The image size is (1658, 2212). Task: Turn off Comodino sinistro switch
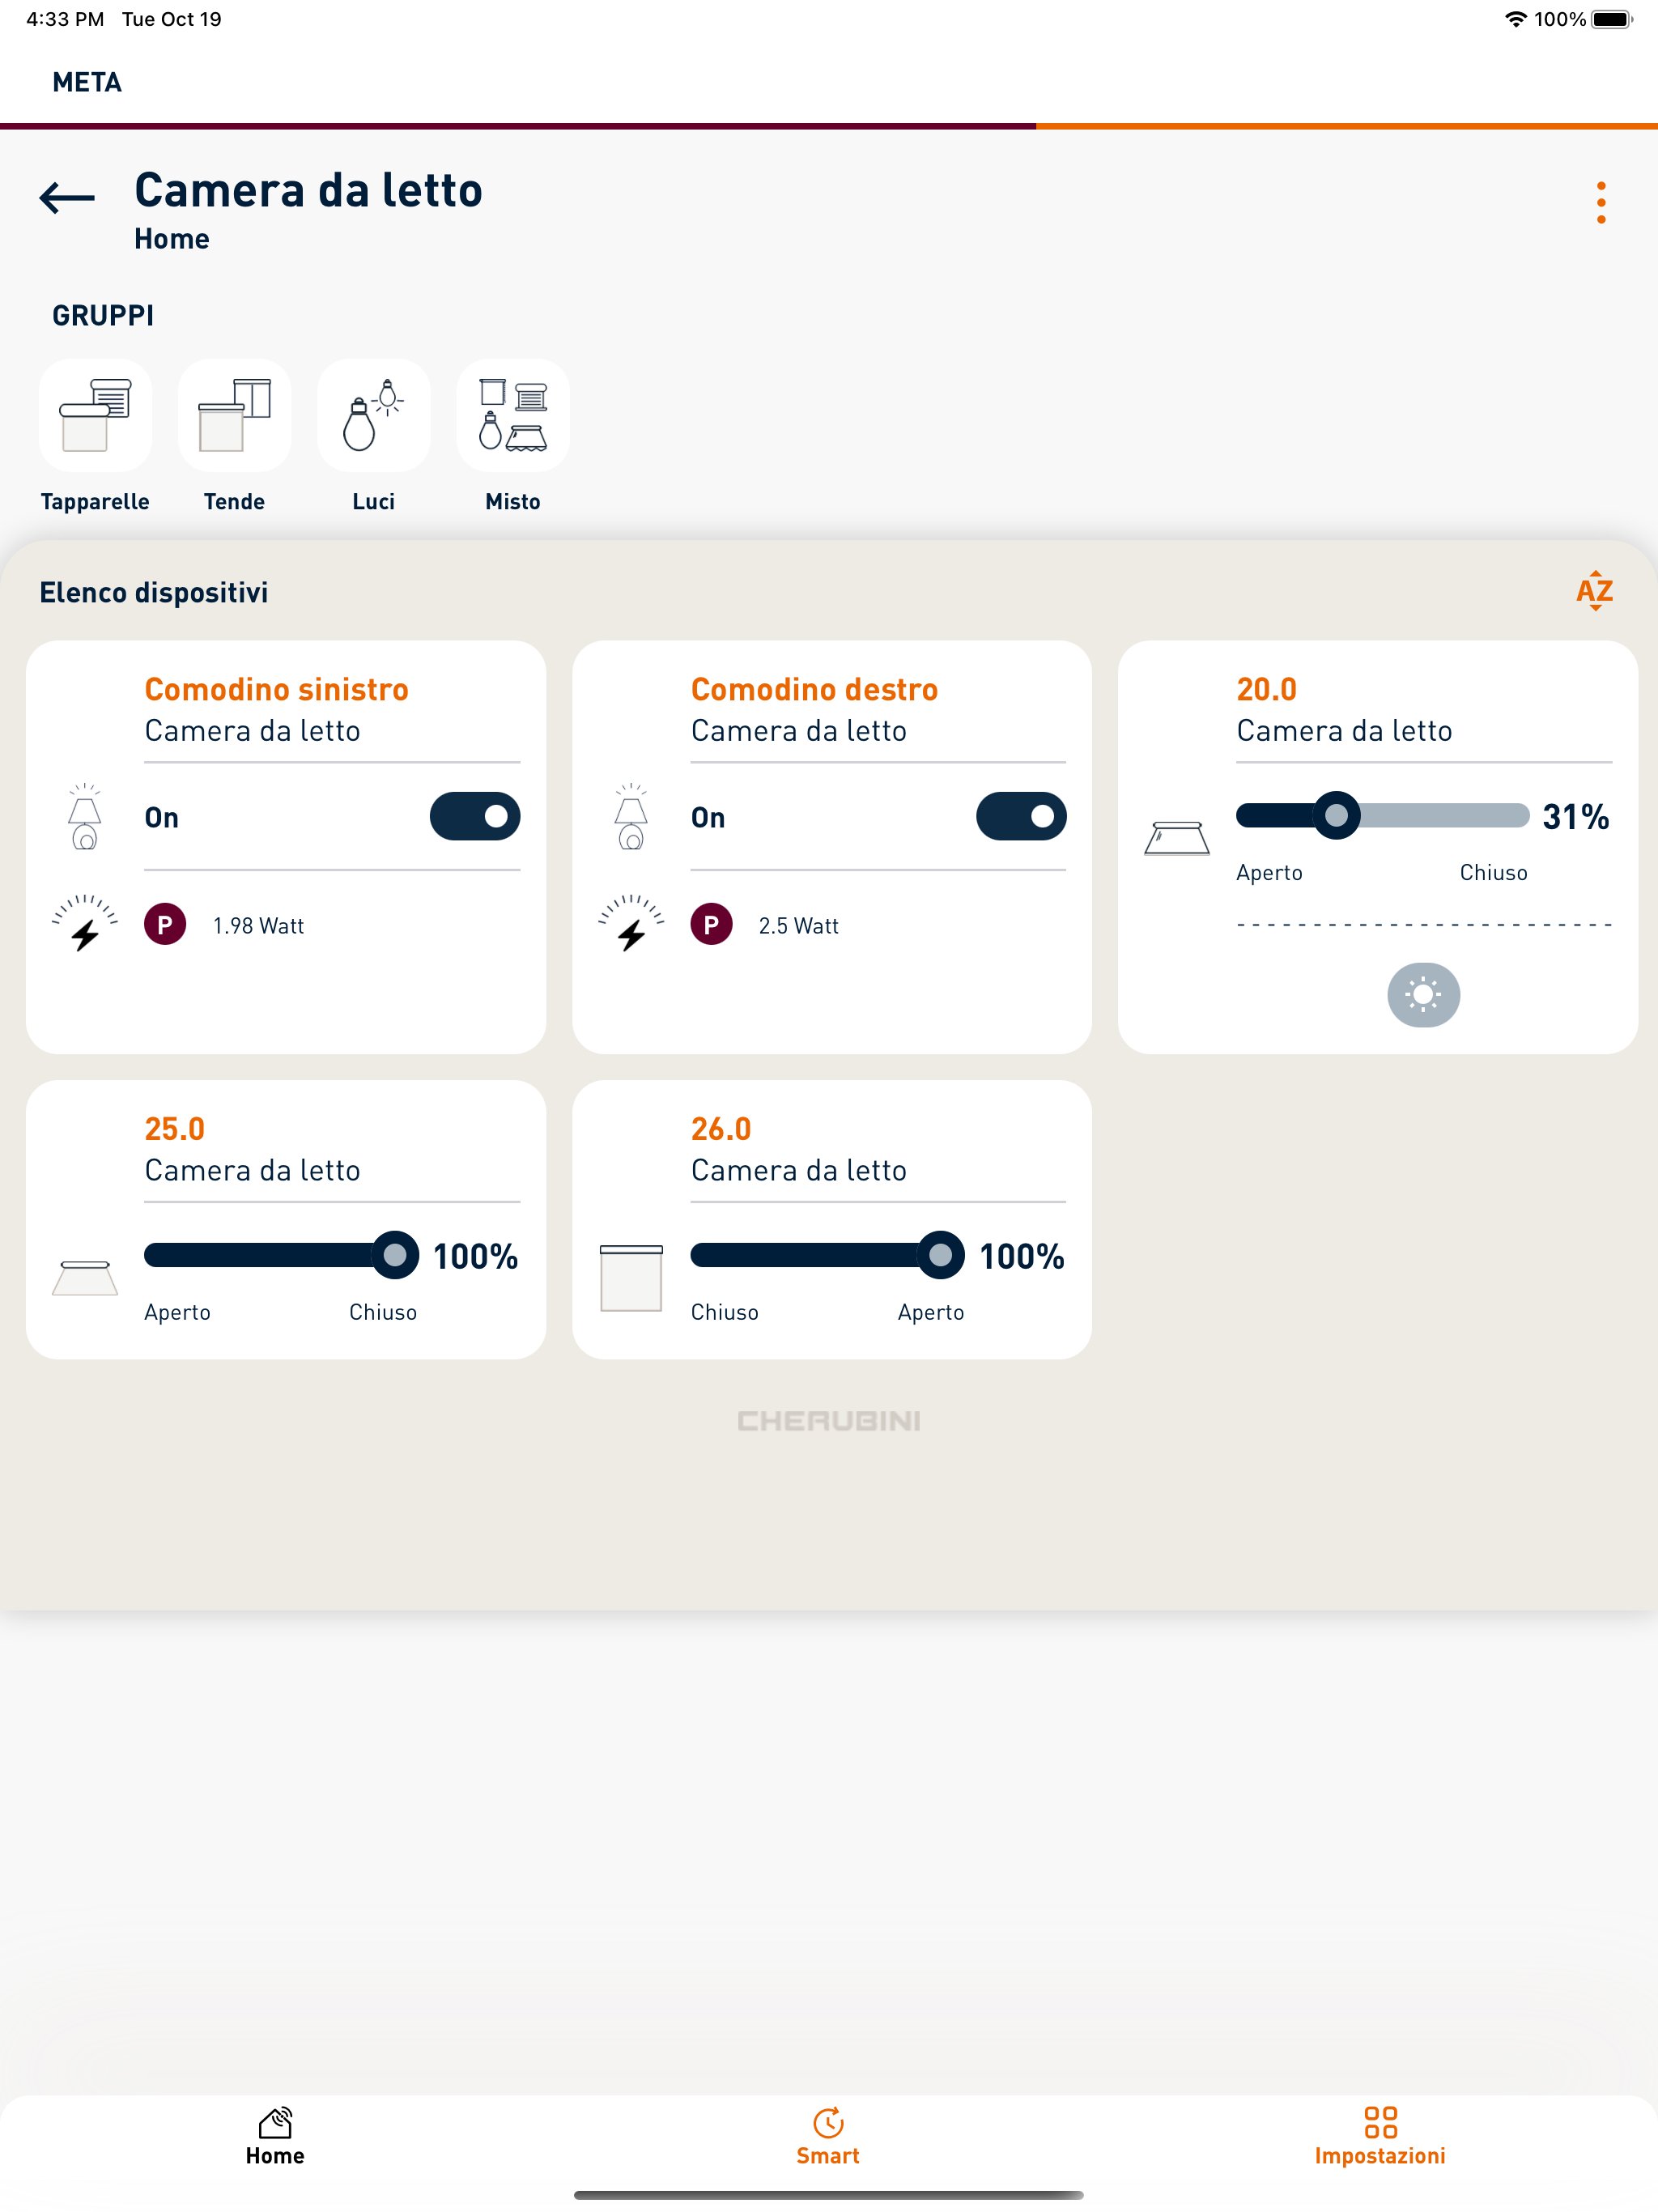coord(475,816)
